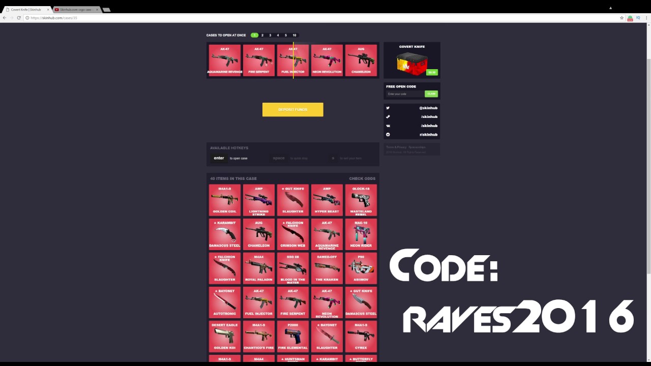Image resolution: width=651 pixels, height=366 pixels.
Task: Select the Bayonet Slaughter item card
Action: [x=327, y=337]
